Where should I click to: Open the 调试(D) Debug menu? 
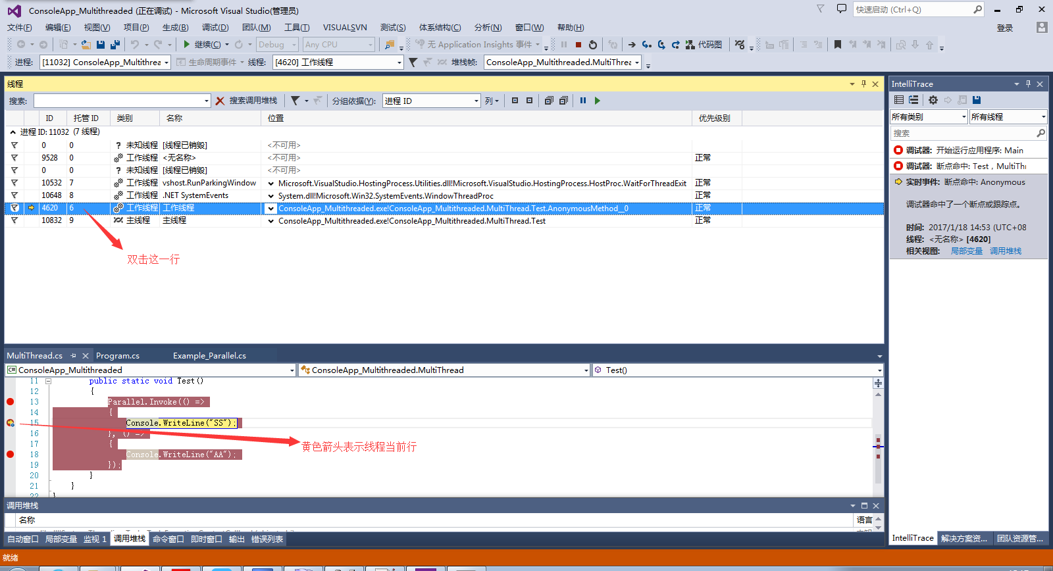215,27
